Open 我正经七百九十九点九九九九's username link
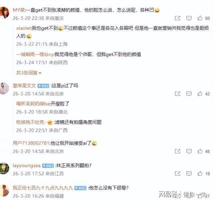This screenshot has width=213, height=201. (43, 188)
